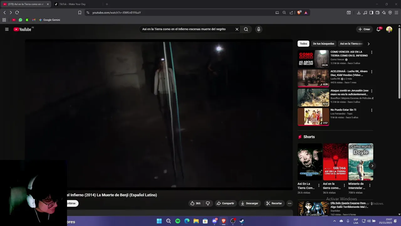Open the Doyle ¿Cómo murió? short
The height and width of the screenshot is (226, 401).
click(361, 162)
